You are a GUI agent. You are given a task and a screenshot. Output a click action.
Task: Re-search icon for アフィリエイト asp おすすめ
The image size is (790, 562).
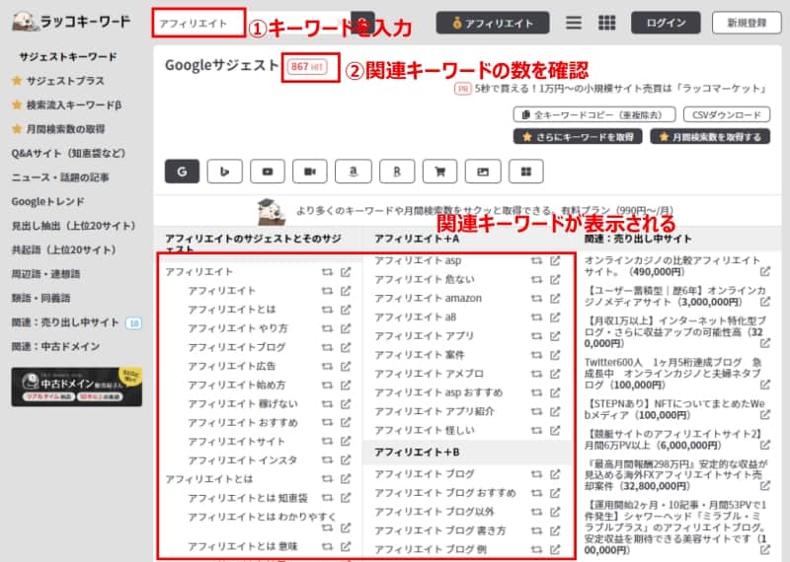pyautogui.click(x=536, y=392)
